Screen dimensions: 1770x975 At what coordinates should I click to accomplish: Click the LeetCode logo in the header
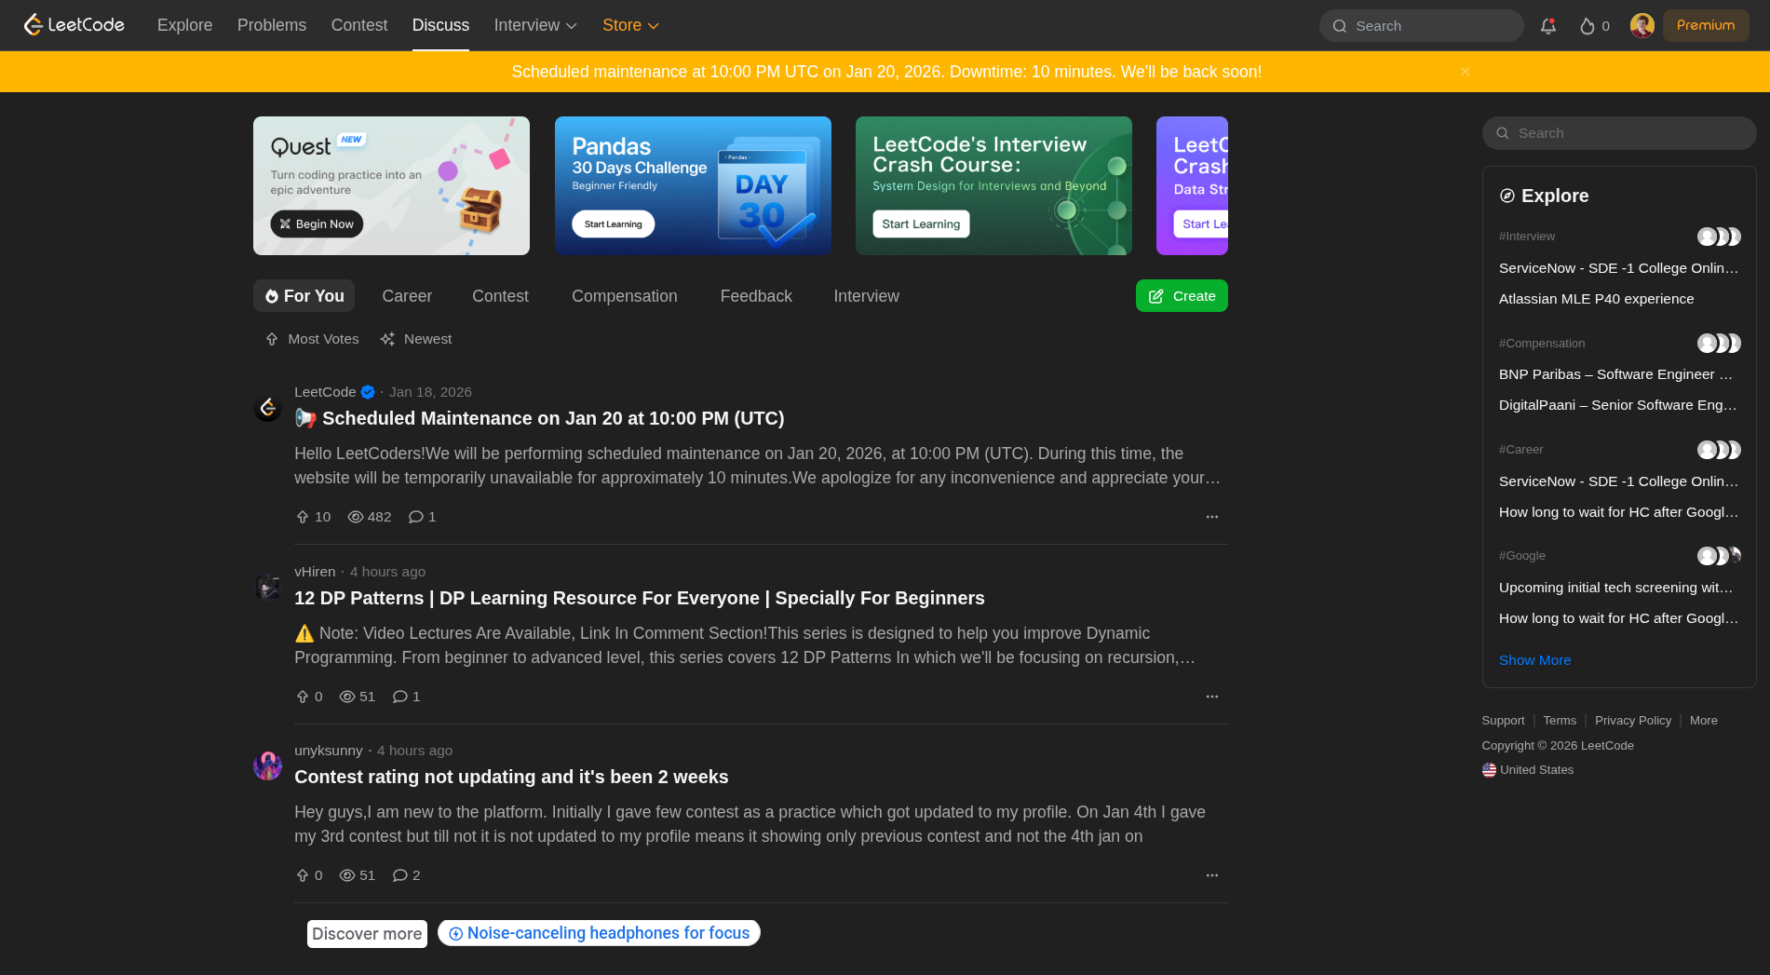74,25
